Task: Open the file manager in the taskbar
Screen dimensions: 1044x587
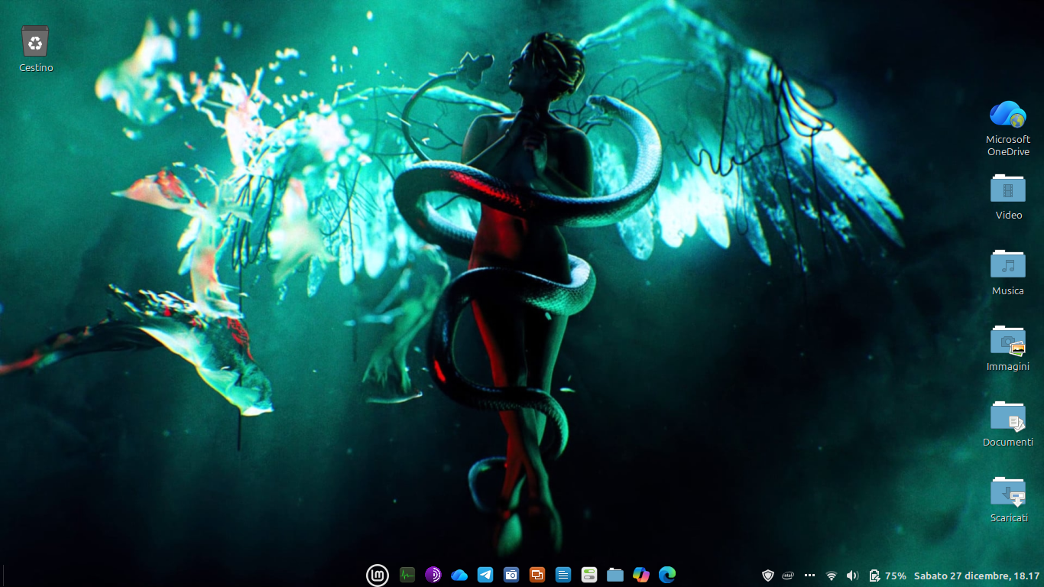Action: (x=615, y=575)
